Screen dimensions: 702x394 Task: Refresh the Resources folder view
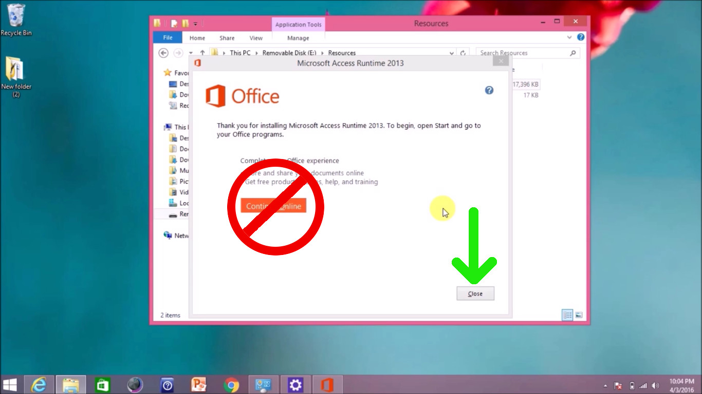463,53
